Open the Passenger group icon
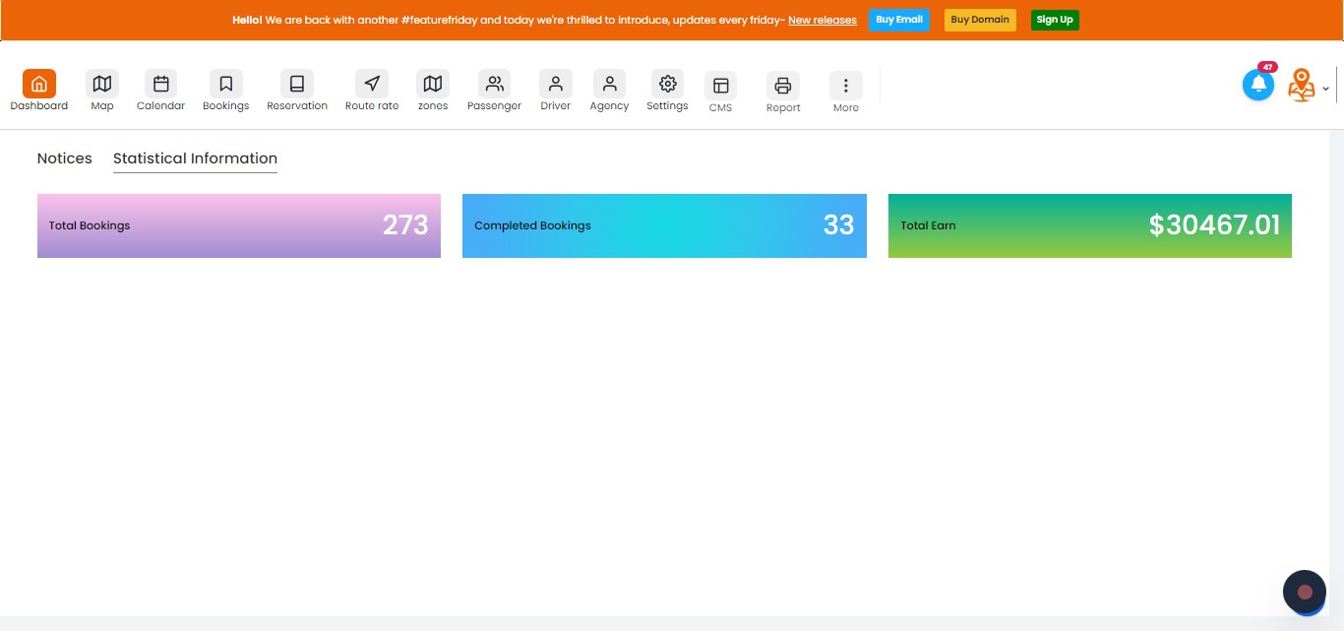 tap(495, 84)
